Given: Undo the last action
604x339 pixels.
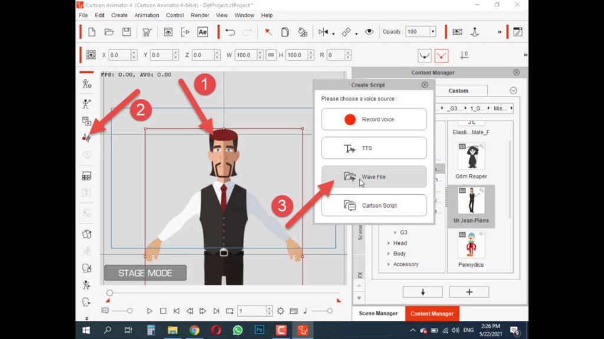Looking at the screenshot, I should coord(230,32).
